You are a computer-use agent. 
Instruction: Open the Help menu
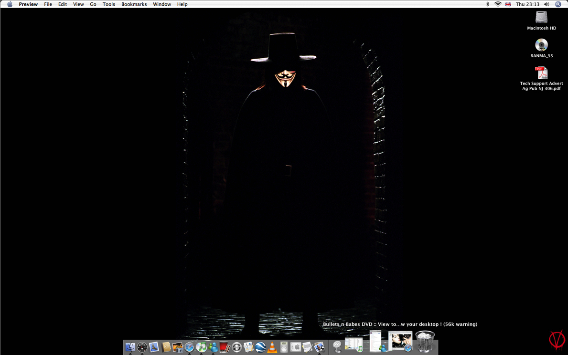pyautogui.click(x=182, y=4)
